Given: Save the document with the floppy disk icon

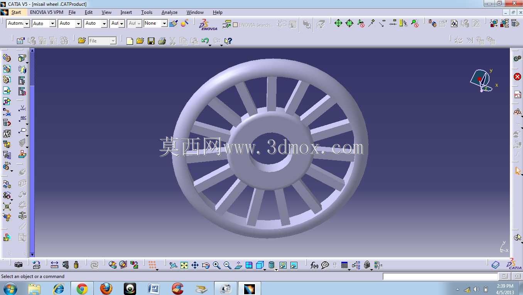Looking at the screenshot, I should (x=151, y=41).
